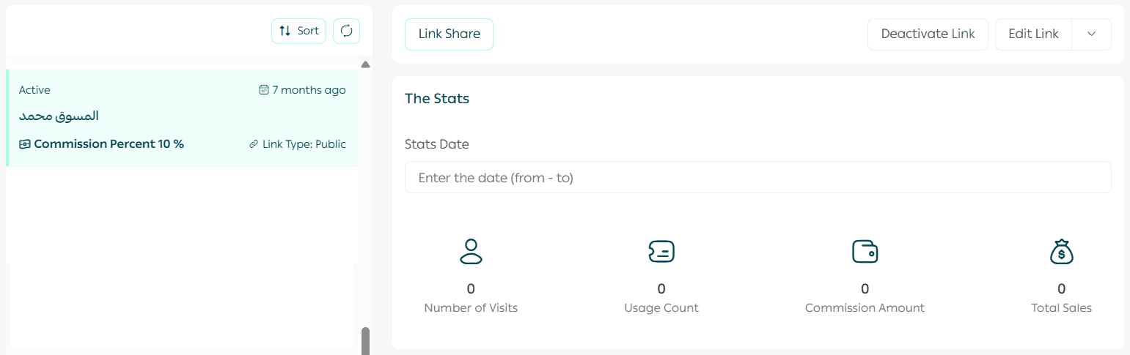Click the Link Type: Public label
1130x355 pixels.
point(304,144)
